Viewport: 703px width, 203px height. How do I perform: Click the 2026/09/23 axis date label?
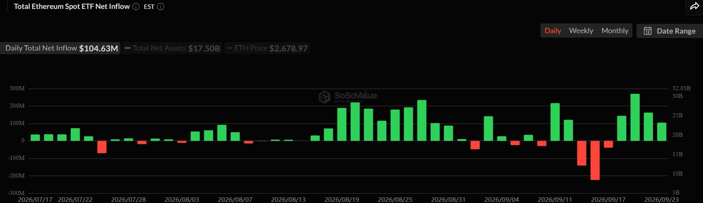[x=662, y=200]
